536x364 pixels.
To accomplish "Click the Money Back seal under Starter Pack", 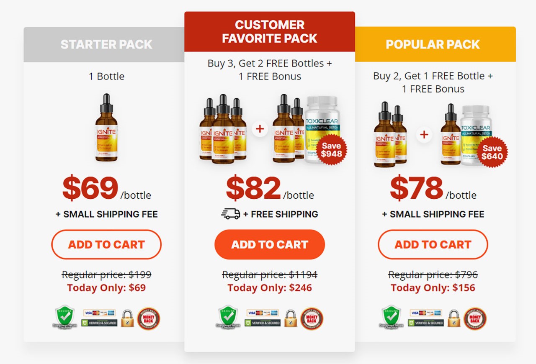I will 149,319.
